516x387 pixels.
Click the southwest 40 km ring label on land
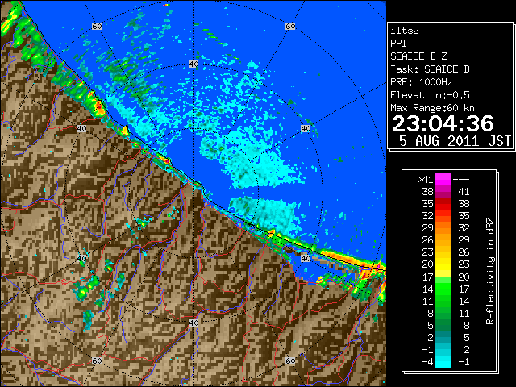[81, 258]
